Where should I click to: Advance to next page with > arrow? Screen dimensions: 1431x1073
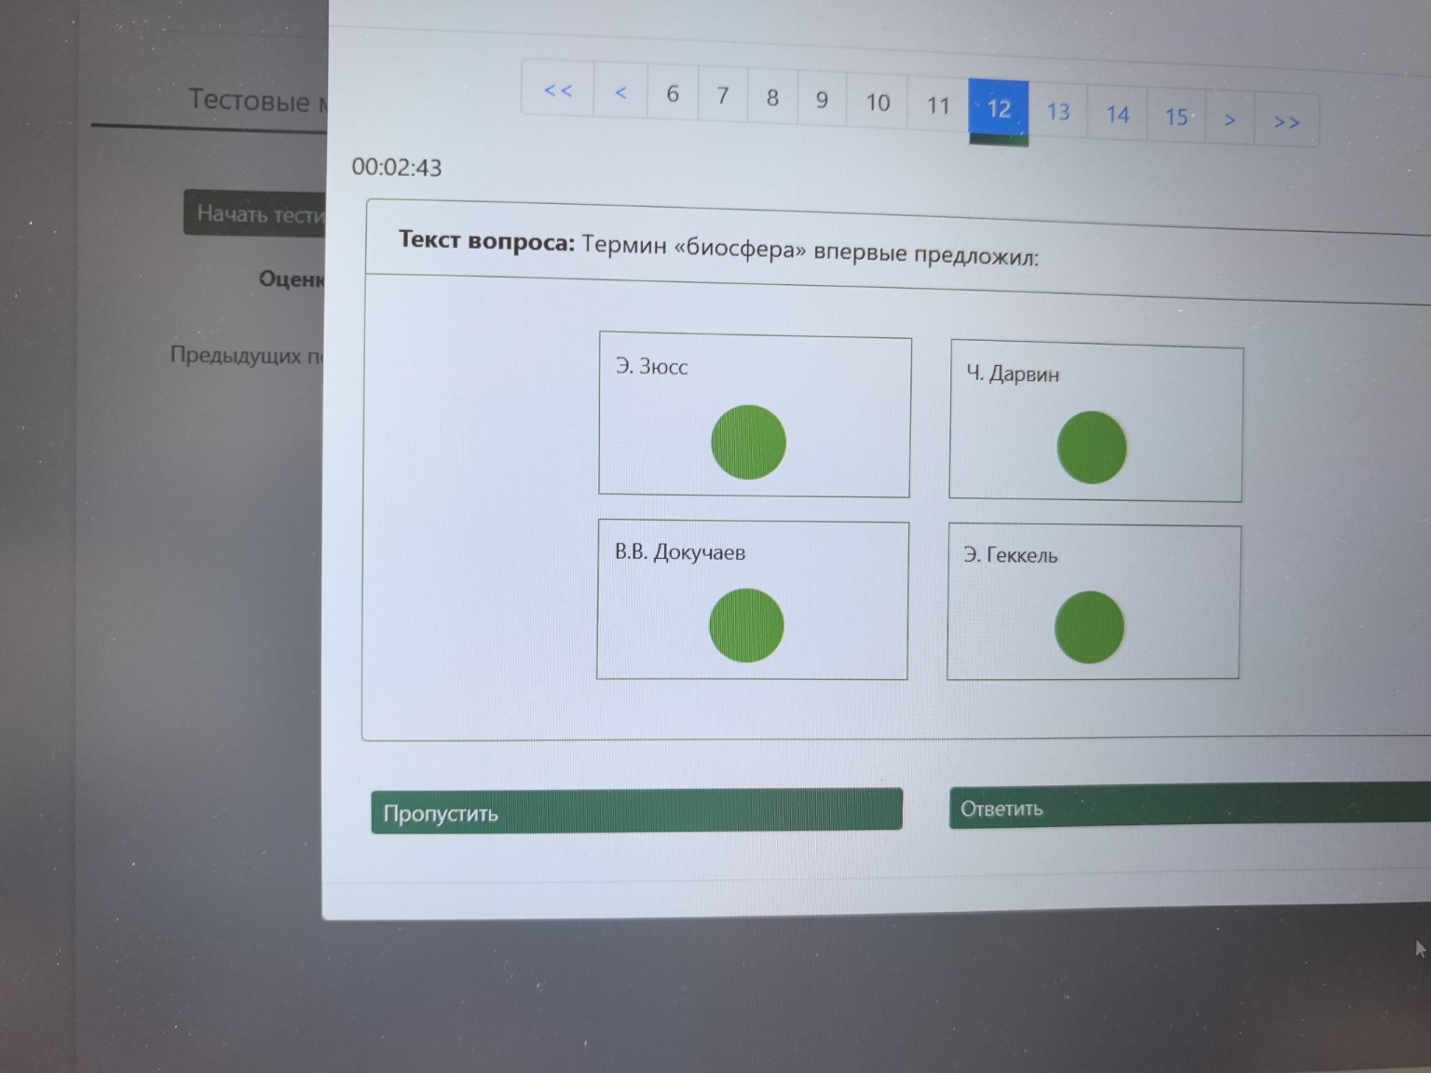(1230, 119)
